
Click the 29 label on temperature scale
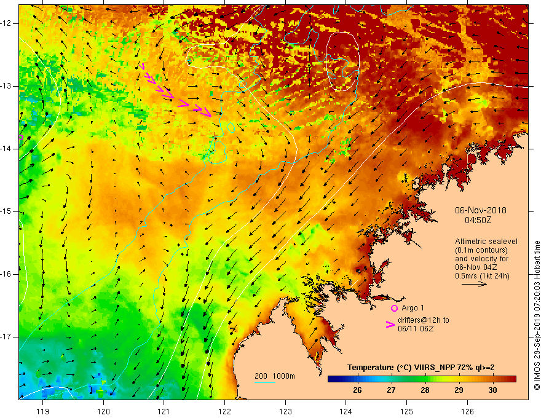click(459, 390)
